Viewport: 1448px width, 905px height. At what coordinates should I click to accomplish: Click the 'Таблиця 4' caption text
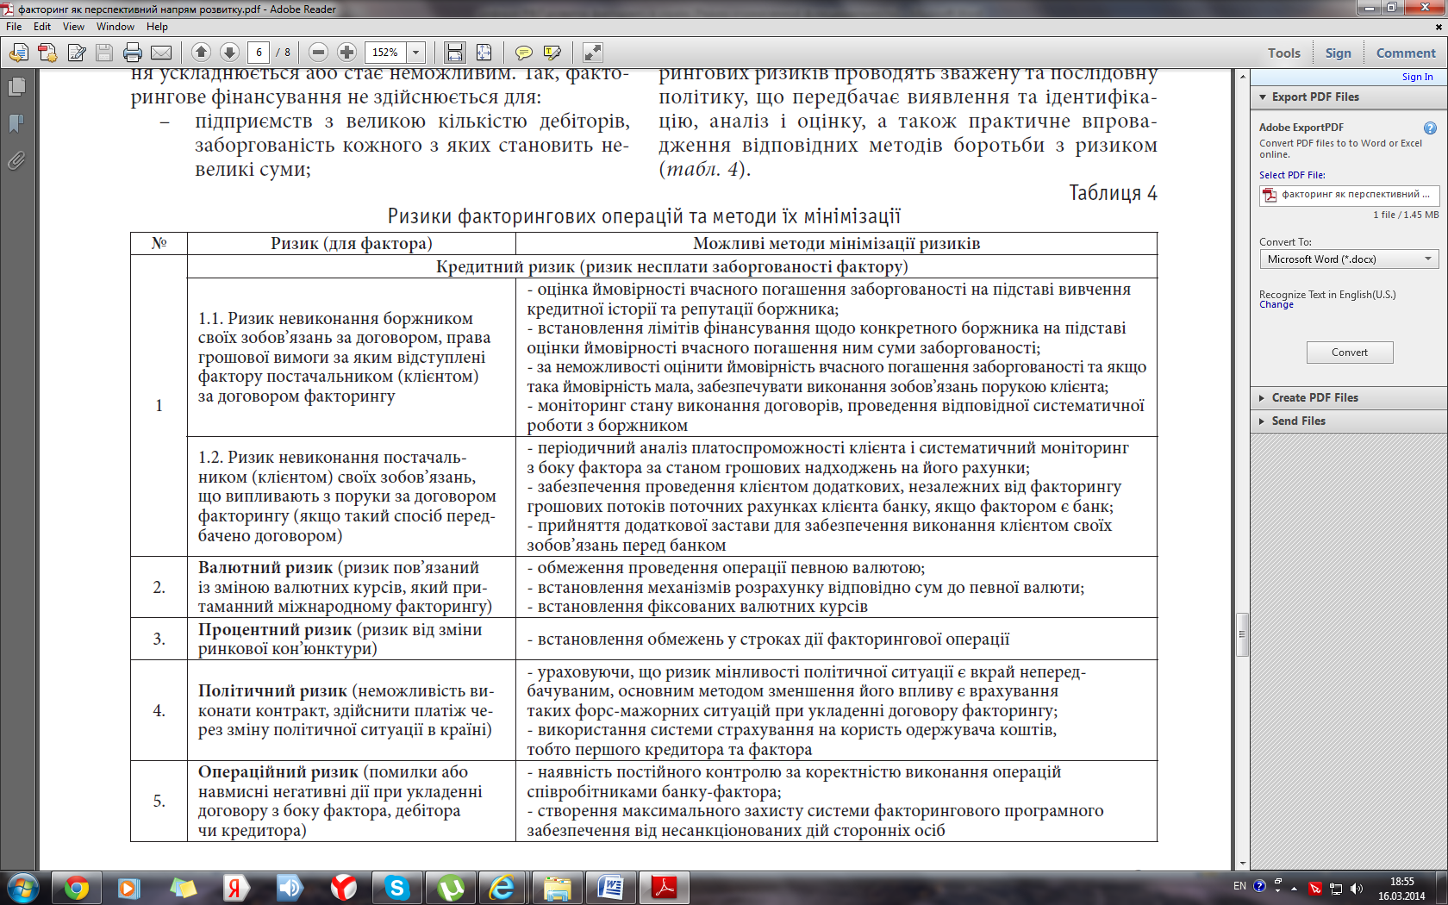click(x=1113, y=193)
